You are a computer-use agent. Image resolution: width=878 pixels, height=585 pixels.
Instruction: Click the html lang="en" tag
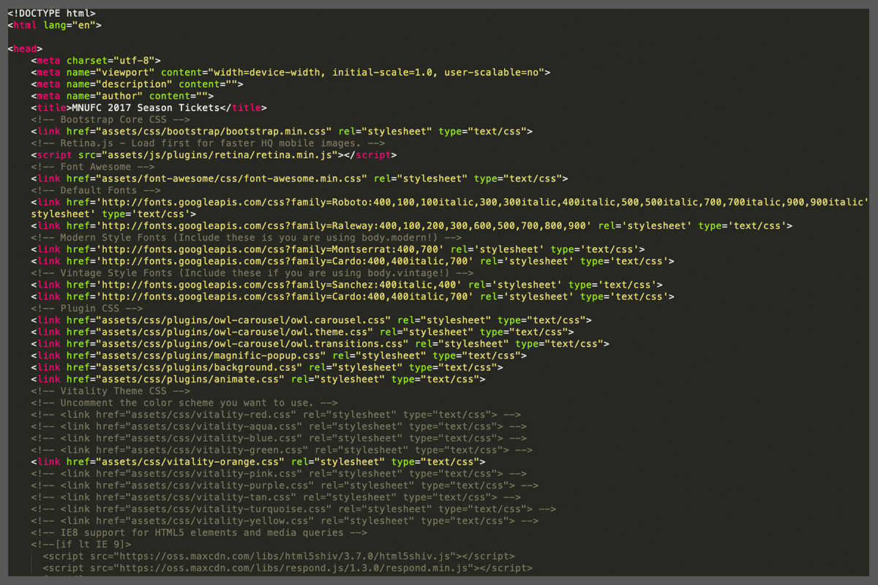54,25
